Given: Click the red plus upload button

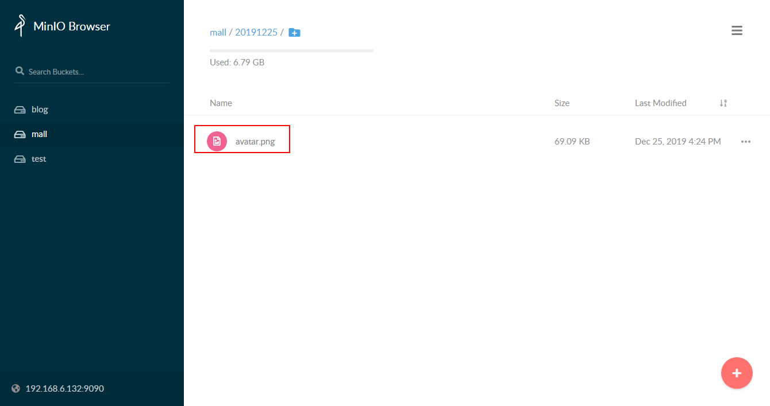Looking at the screenshot, I should pyautogui.click(x=737, y=373).
